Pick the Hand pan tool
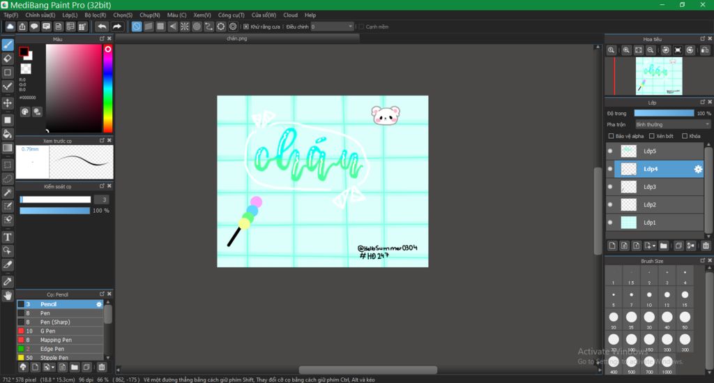The image size is (714, 383). coord(8,296)
